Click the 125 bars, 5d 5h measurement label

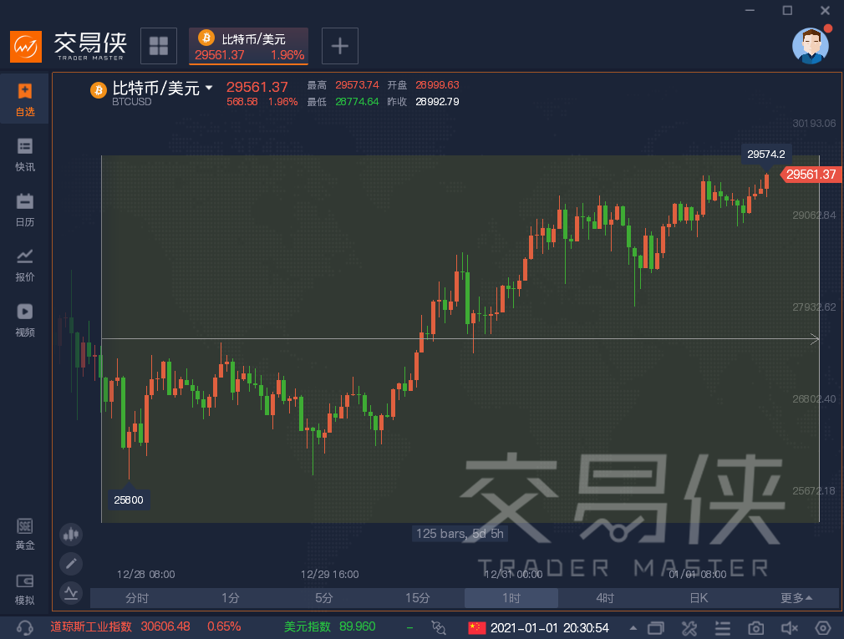tap(460, 534)
